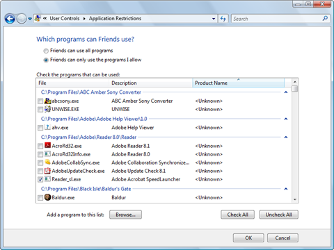This screenshot has width=334, height=250.
Task: Sort by the Product Name column header
Action: click(x=239, y=83)
